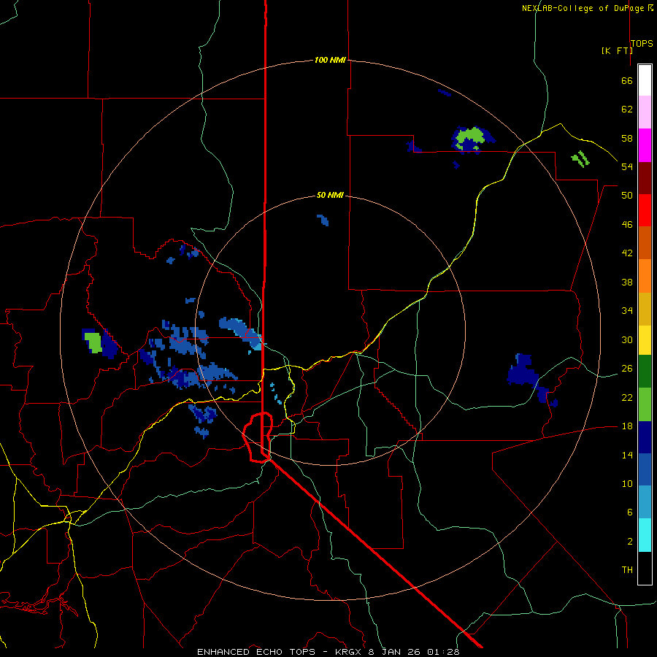Click the legend value "42"
657x657 pixels.
coord(627,253)
